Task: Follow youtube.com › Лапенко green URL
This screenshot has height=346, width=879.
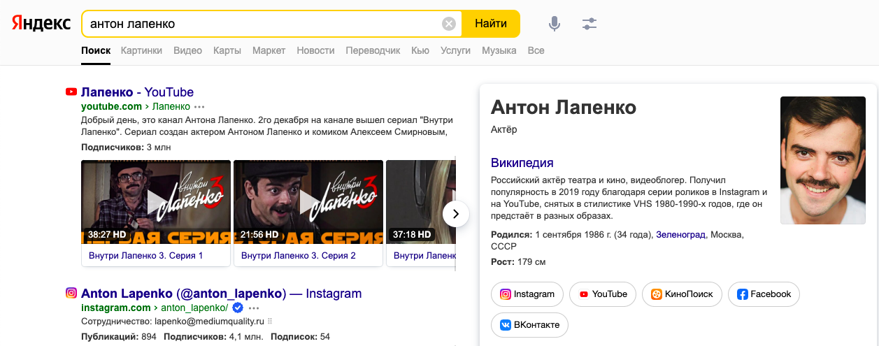Action: (136, 106)
